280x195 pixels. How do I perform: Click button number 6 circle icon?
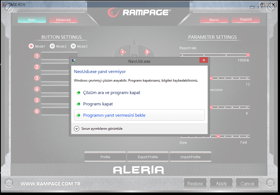pyautogui.click(x=37, y=111)
